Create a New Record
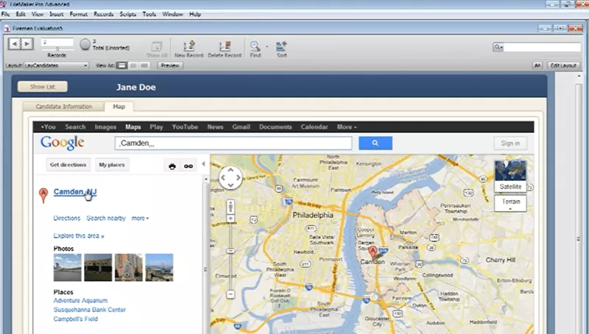589x334 pixels. pyautogui.click(x=189, y=49)
